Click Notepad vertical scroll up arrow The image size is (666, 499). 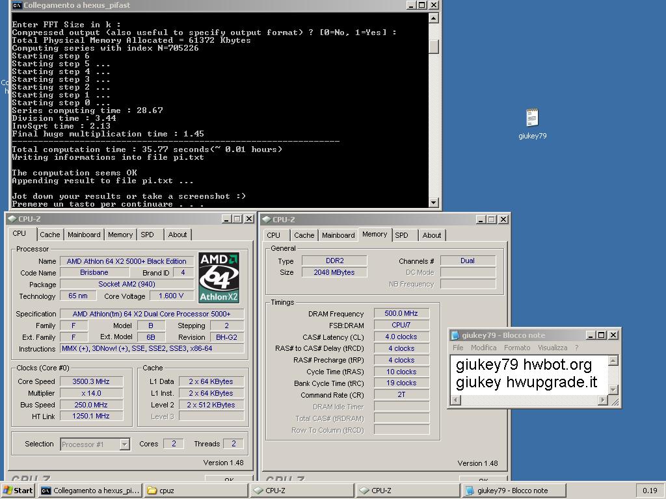click(613, 361)
